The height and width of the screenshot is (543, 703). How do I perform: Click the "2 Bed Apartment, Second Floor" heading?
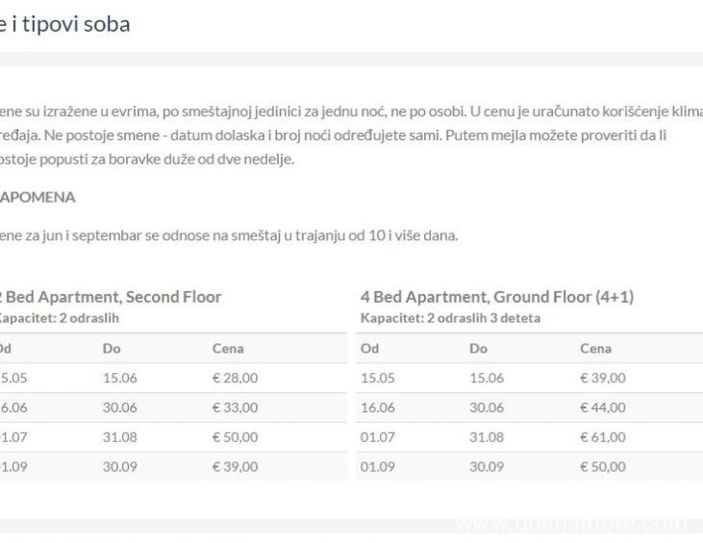pyautogui.click(x=110, y=297)
